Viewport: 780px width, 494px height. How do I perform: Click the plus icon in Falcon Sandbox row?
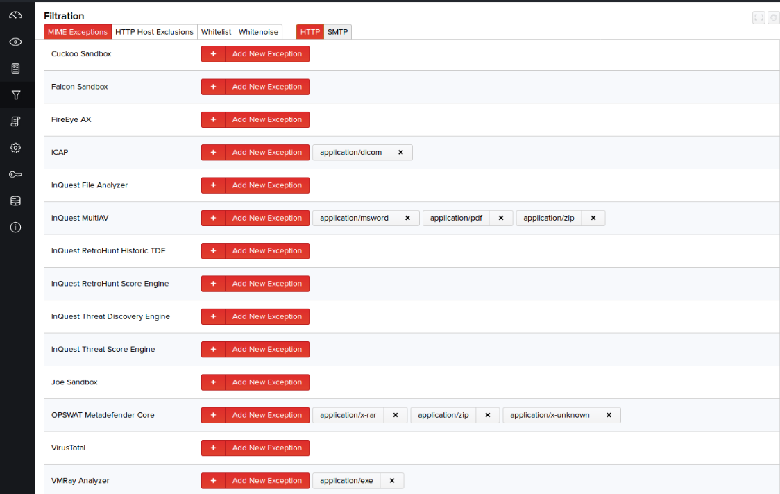214,87
